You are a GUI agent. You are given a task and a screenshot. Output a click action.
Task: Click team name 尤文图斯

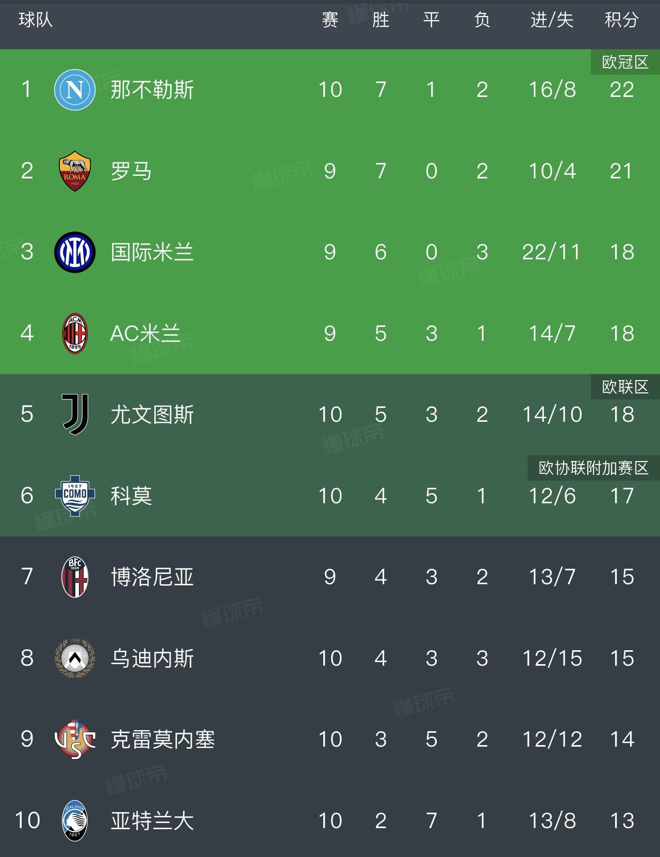coord(152,415)
